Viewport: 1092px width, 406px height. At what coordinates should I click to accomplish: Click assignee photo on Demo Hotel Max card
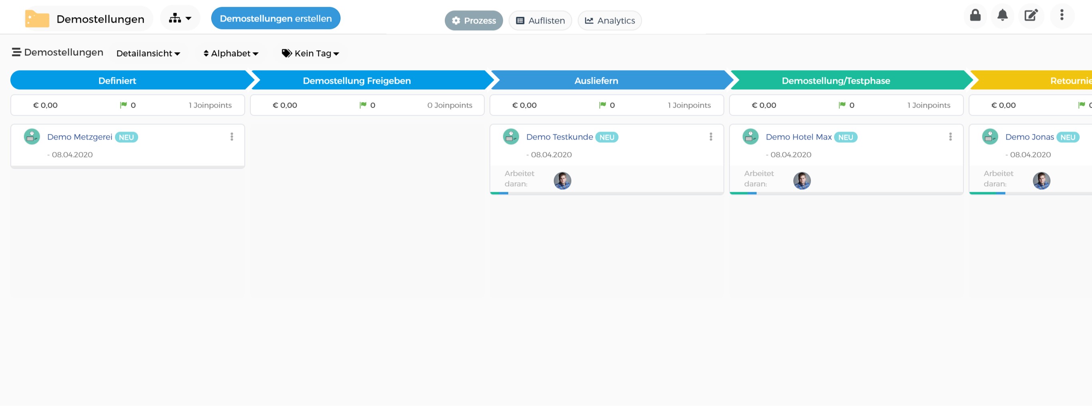point(802,181)
